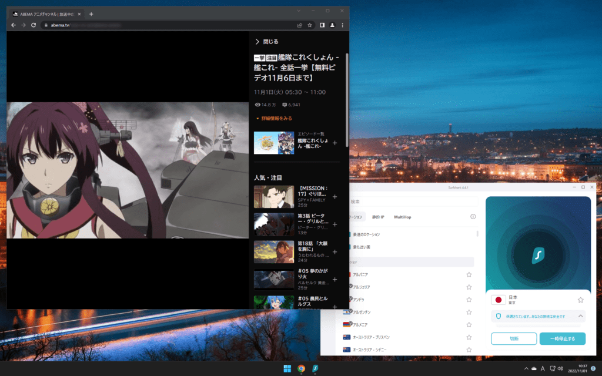The height and width of the screenshot is (376, 602).
Task: Add 第18話 大願を胸に with plus
Action: coord(335,252)
